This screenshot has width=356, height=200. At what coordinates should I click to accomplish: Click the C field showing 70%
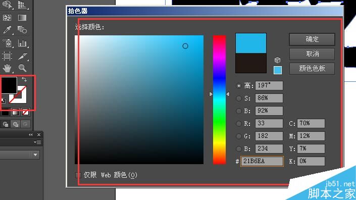click(311, 124)
